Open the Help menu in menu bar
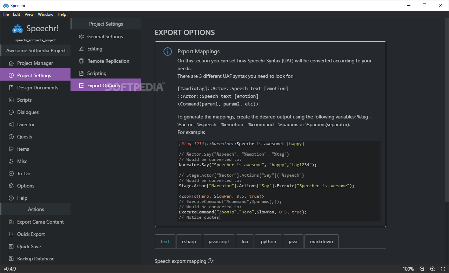 [x=62, y=14]
